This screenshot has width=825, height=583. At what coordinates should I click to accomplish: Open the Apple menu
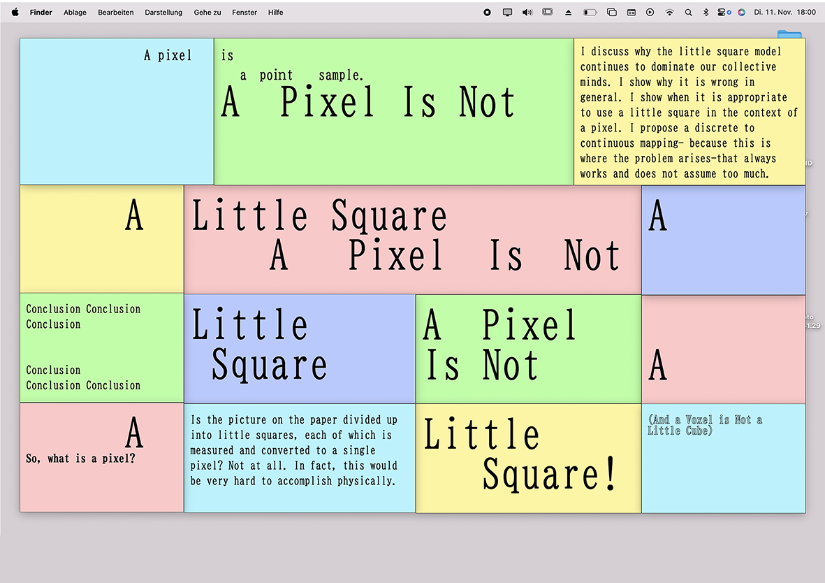point(15,13)
